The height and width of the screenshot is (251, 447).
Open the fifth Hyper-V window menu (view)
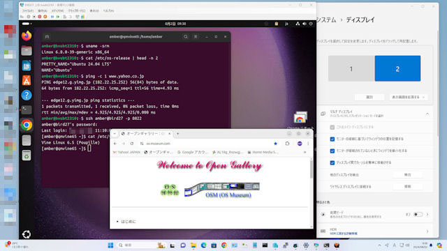pyautogui.click(x=94, y=11)
